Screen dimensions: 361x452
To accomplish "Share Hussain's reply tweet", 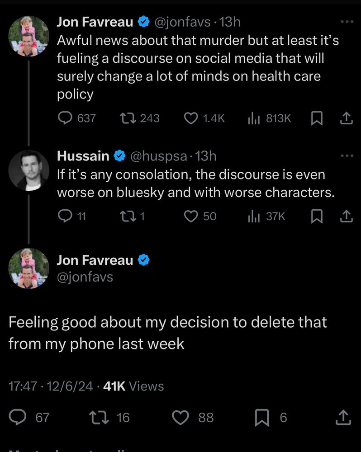I will [x=346, y=217].
